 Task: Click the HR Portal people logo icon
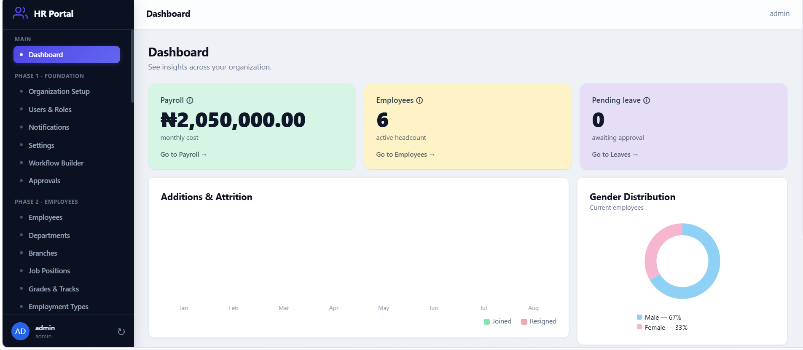point(20,13)
